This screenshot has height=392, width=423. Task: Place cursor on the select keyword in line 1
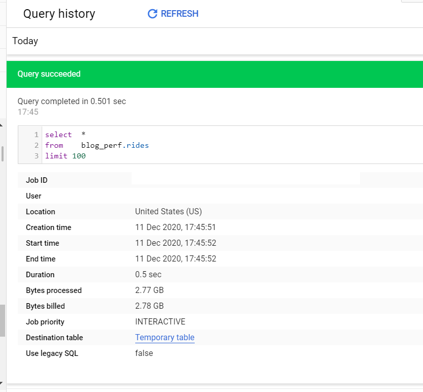(x=58, y=135)
